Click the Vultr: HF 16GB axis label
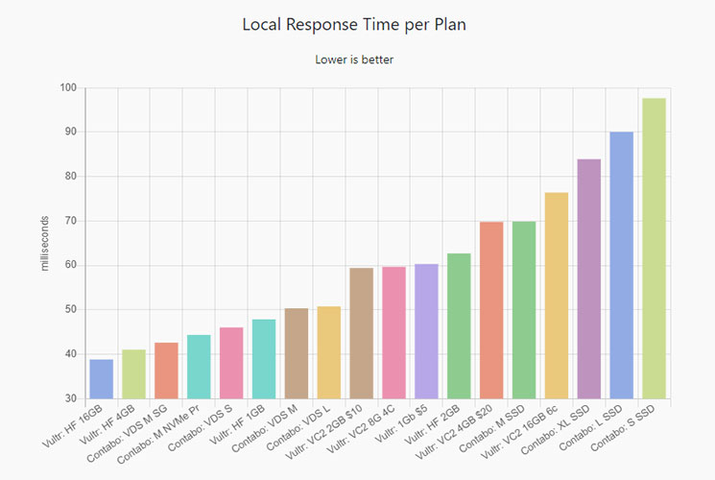 coord(72,425)
